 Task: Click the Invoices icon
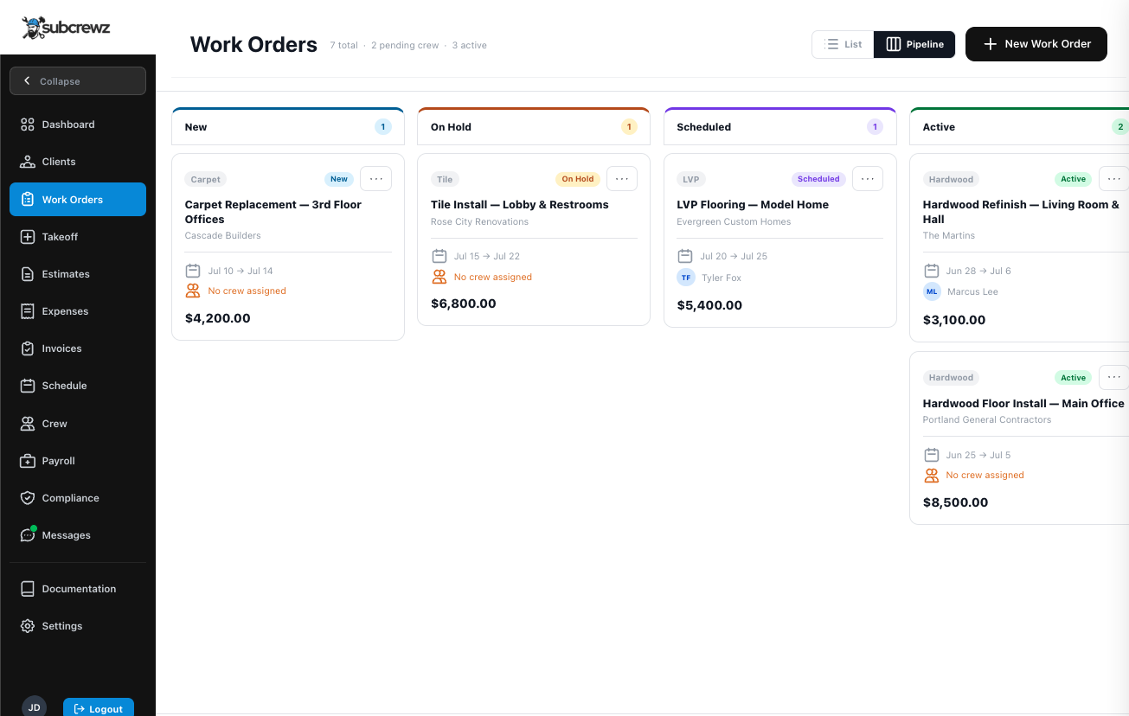tap(28, 348)
